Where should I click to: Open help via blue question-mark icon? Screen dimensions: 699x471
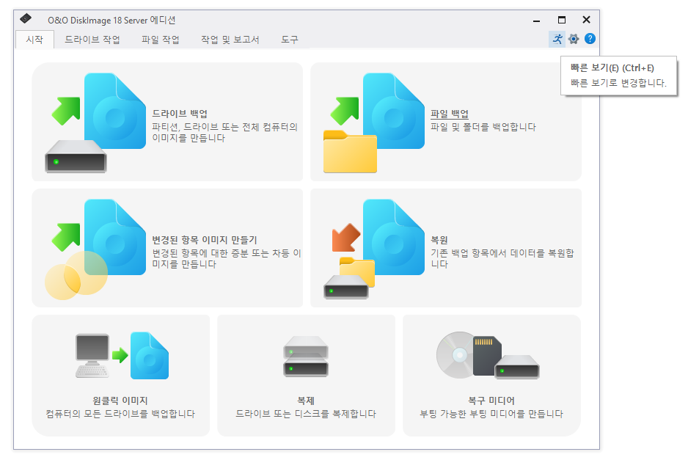click(x=590, y=39)
